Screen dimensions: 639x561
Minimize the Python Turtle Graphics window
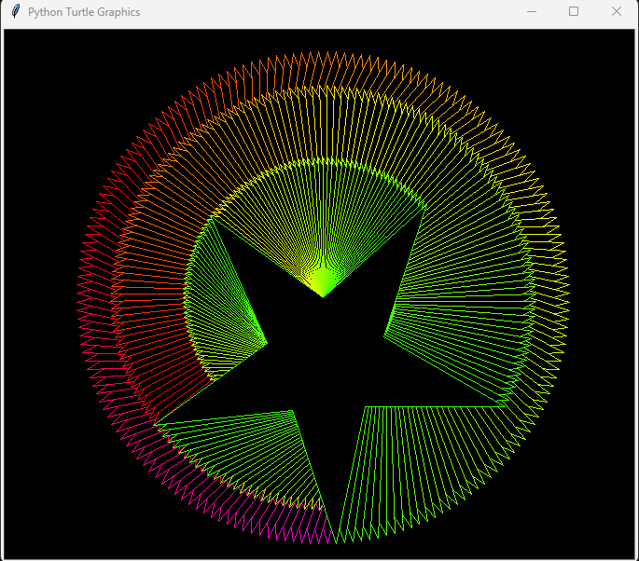click(x=531, y=12)
